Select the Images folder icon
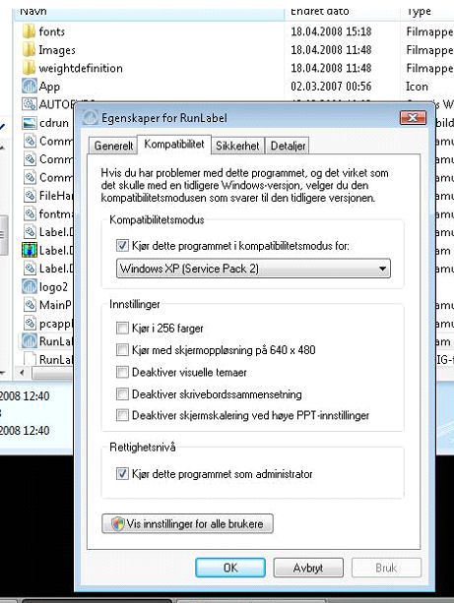 pos(29,49)
